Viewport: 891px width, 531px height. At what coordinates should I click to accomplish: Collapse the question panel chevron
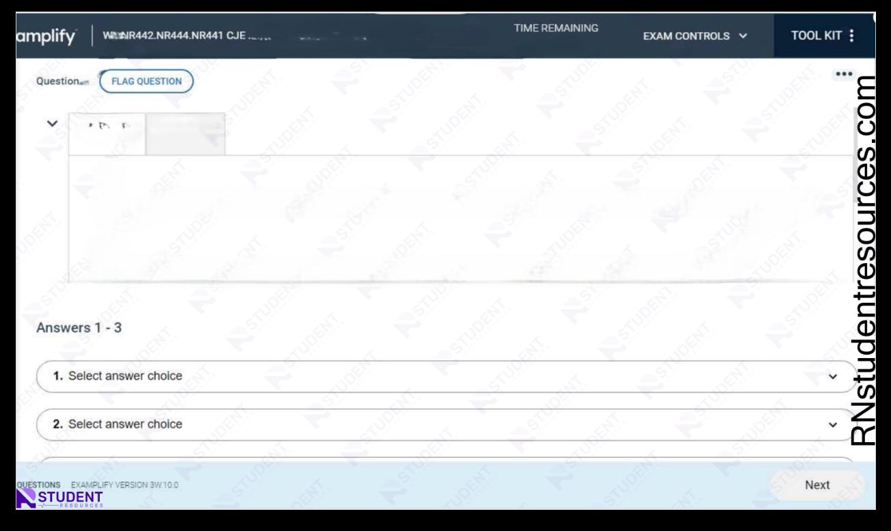52,124
